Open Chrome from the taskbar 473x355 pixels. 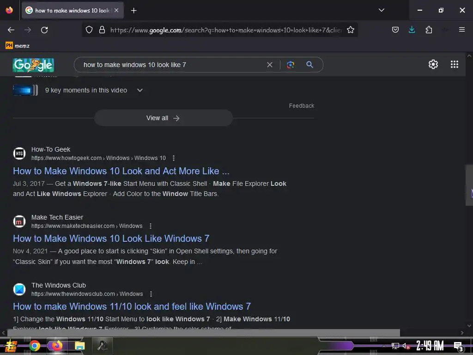pyautogui.click(x=35, y=346)
